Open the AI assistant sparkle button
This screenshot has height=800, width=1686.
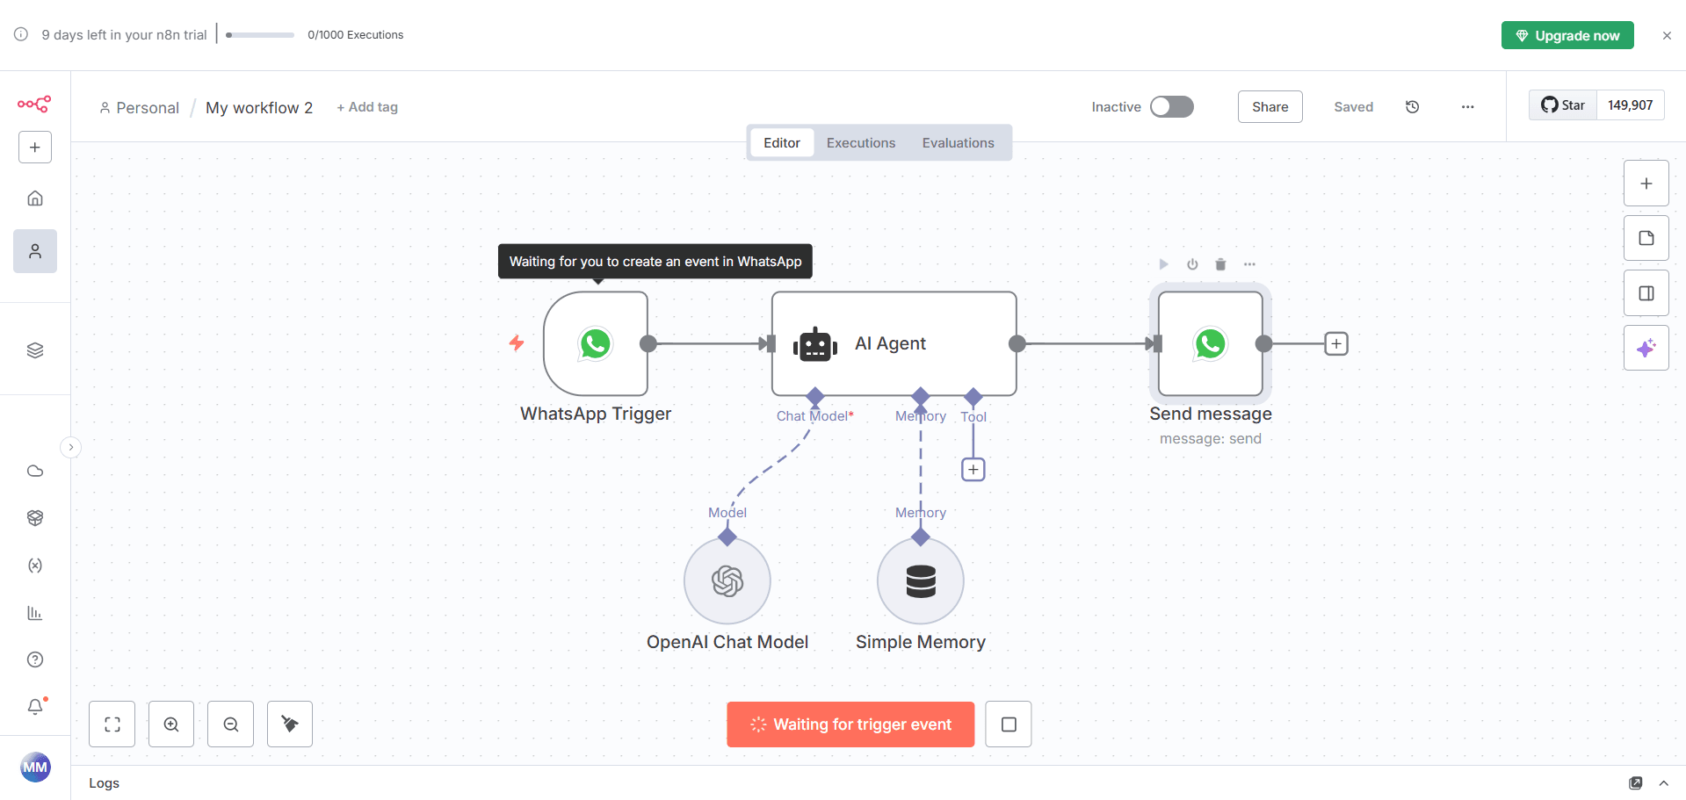pyautogui.click(x=1646, y=348)
